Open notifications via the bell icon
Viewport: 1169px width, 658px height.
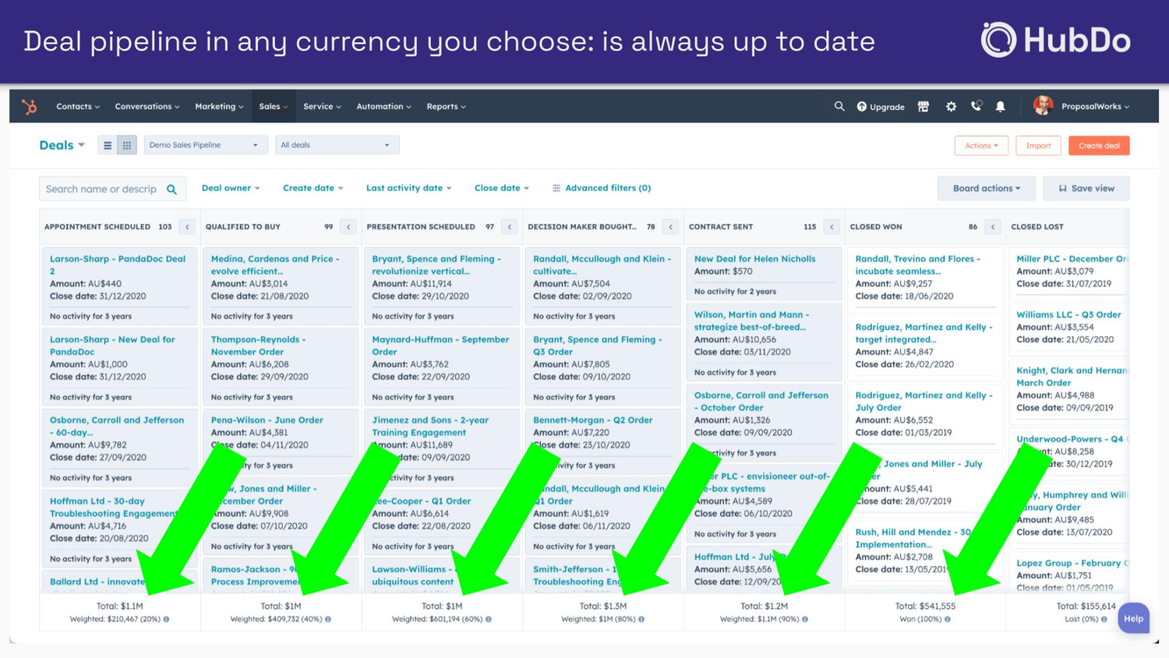coord(1001,106)
